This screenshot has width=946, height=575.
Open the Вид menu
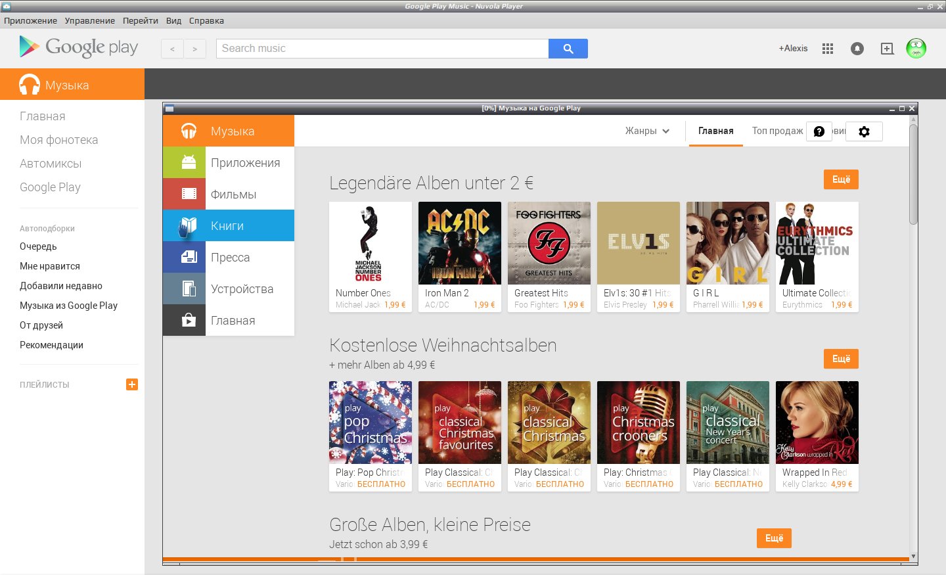coord(173,20)
